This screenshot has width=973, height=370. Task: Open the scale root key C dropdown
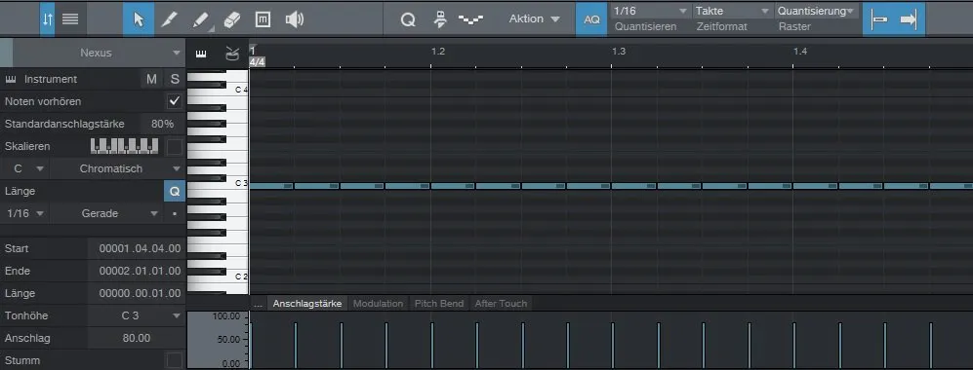click(x=24, y=168)
